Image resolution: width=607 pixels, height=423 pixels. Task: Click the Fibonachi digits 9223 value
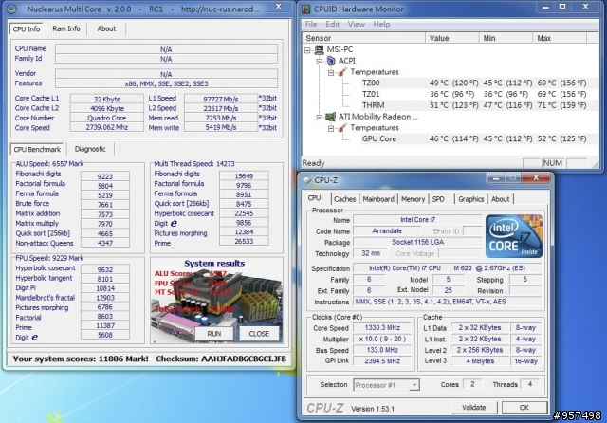point(105,176)
